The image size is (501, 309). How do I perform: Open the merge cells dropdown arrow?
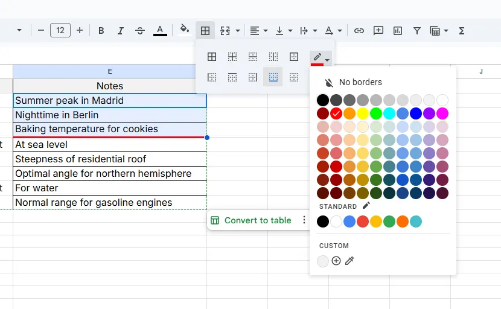[238, 30]
